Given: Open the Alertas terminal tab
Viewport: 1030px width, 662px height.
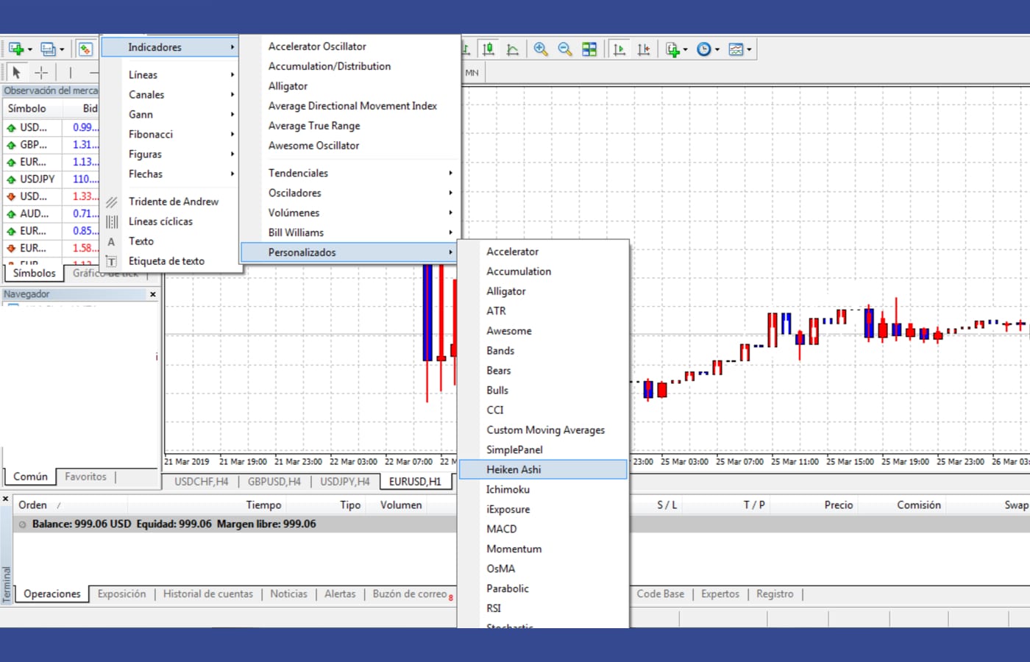Looking at the screenshot, I should pos(340,594).
